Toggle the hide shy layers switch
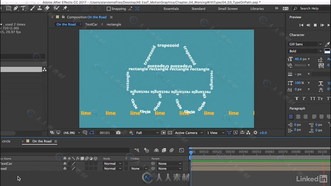The height and width of the screenshot is (186, 331). [156, 150]
